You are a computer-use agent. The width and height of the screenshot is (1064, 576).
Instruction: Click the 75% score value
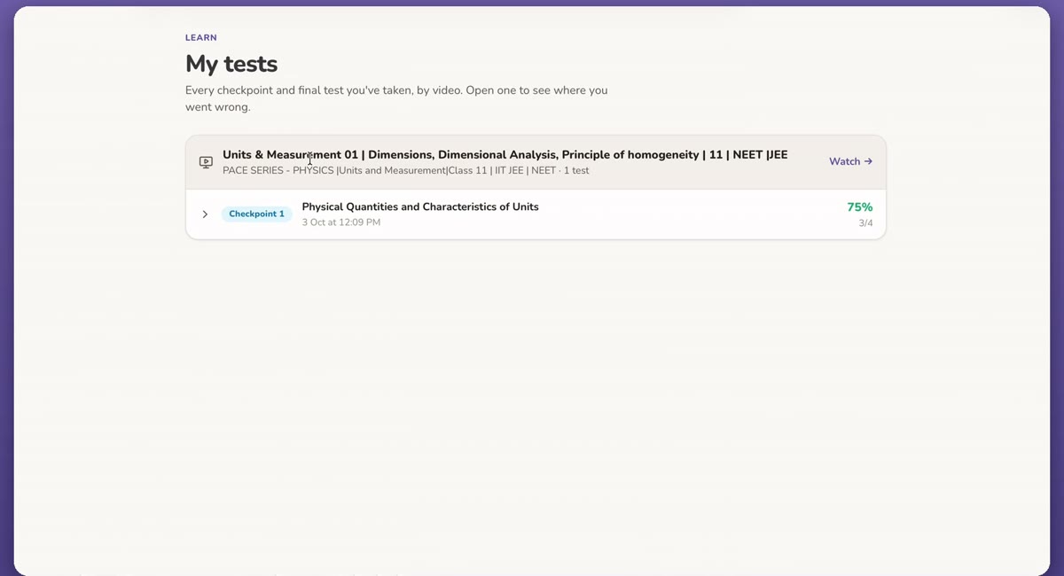(x=859, y=206)
